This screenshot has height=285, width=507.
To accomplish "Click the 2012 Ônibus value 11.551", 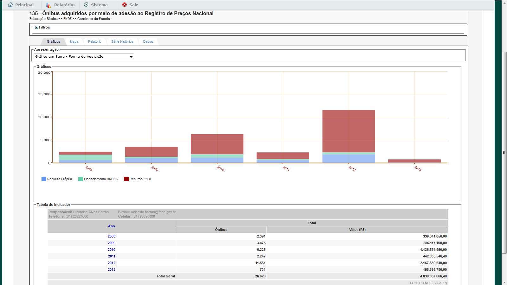I will click(260, 263).
